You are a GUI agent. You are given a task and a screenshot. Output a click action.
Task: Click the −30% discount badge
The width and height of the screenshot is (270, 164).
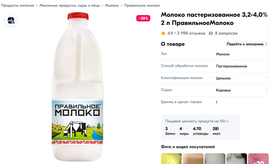[143, 18]
